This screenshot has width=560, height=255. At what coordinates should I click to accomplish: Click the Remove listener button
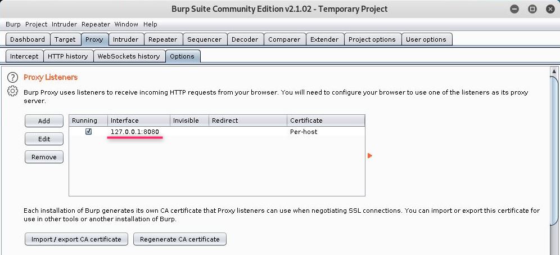click(44, 157)
